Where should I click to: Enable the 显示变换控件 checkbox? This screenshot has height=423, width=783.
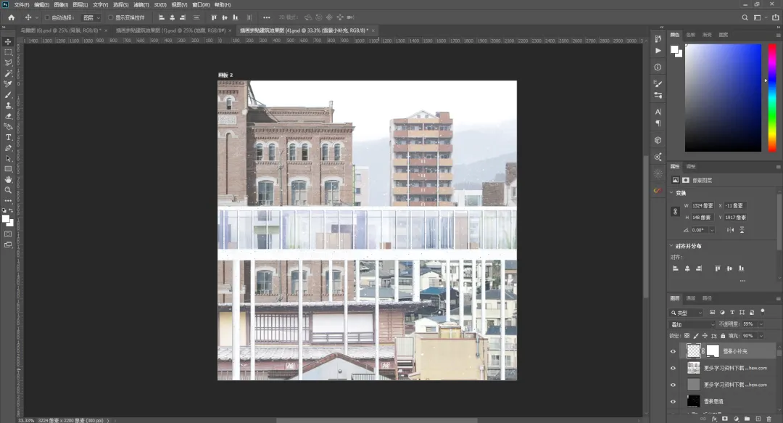[x=111, y=17]
